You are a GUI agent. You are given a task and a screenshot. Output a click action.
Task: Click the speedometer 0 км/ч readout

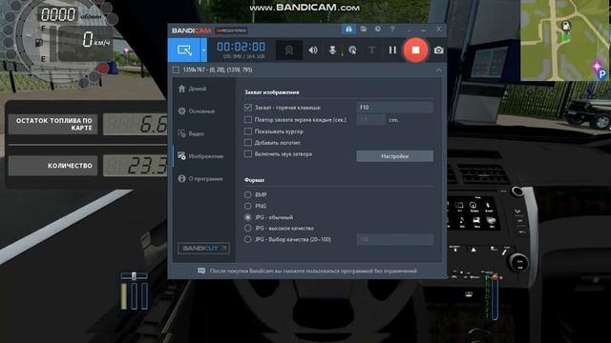(x=95, y=40)
